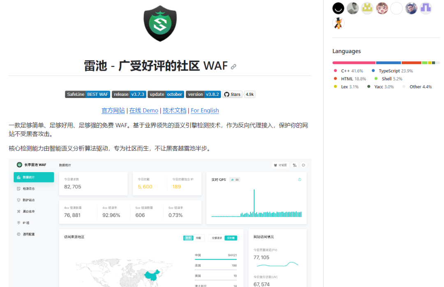Click the SafeLine BEST WAF badge
The height and width of the screenshot is (287, 444).
point(88,94)
